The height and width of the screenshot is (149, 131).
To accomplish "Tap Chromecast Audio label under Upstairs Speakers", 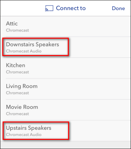I will [24, 135].
